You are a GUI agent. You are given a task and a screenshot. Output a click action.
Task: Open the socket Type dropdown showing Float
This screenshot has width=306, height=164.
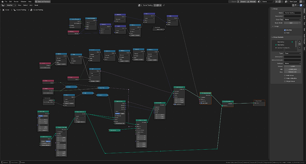pyautogui.click(x=292, y=53)
